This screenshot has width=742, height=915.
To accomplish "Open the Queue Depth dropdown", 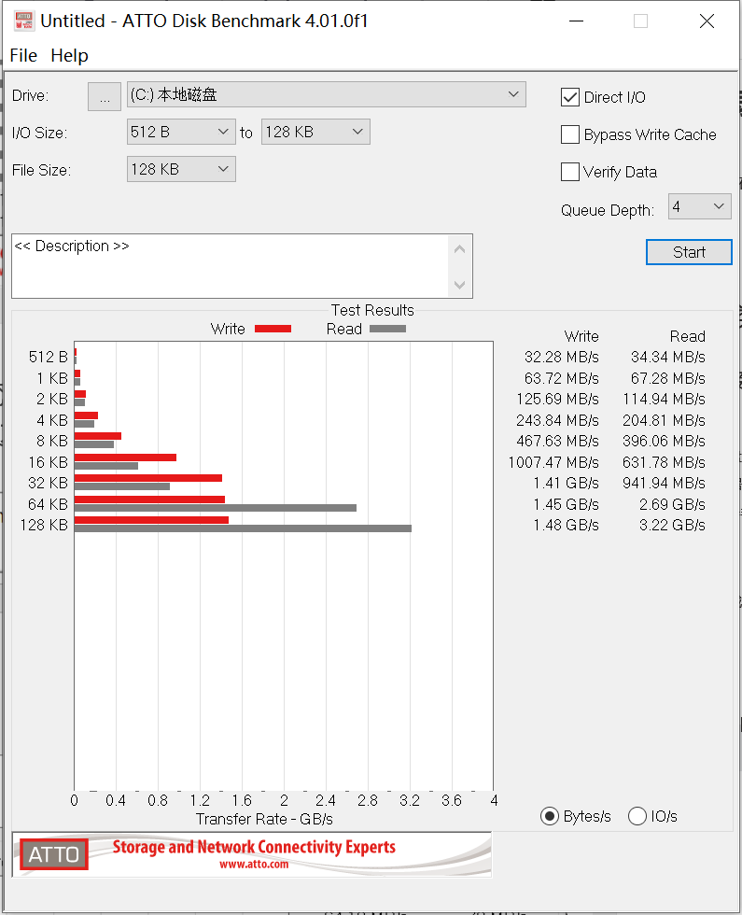I will pyautogui.click(x=699, y=206).
